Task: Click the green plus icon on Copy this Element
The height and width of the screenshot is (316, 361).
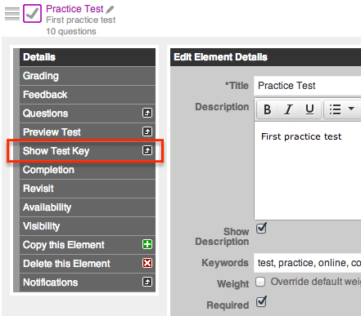Action: click(x=147, y=244)
